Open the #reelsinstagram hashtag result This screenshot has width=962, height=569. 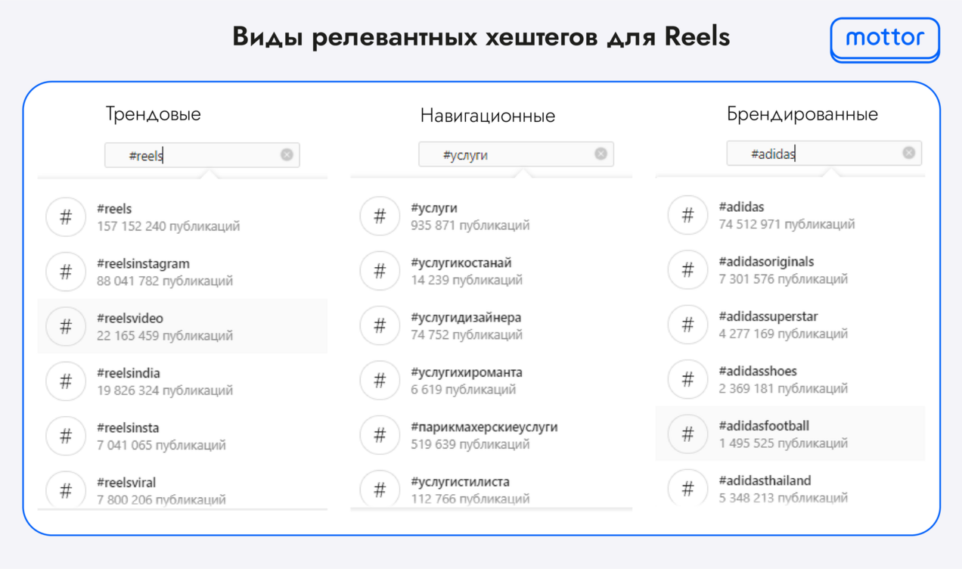click(182, 271)
